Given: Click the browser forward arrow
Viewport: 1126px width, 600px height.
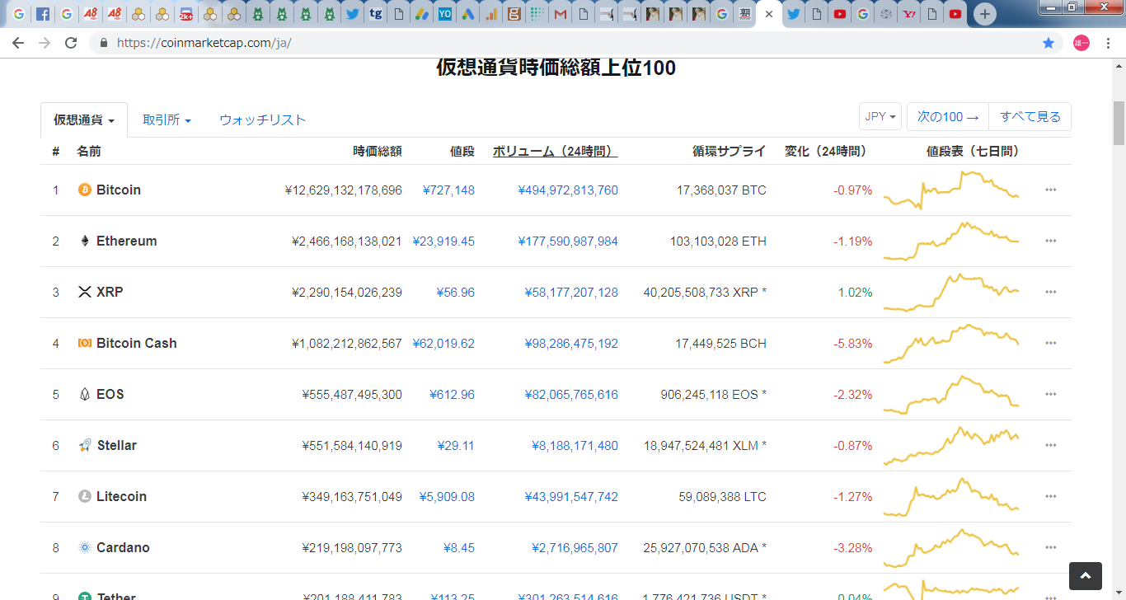Looking at the screenshot, I should pos(45,43).
